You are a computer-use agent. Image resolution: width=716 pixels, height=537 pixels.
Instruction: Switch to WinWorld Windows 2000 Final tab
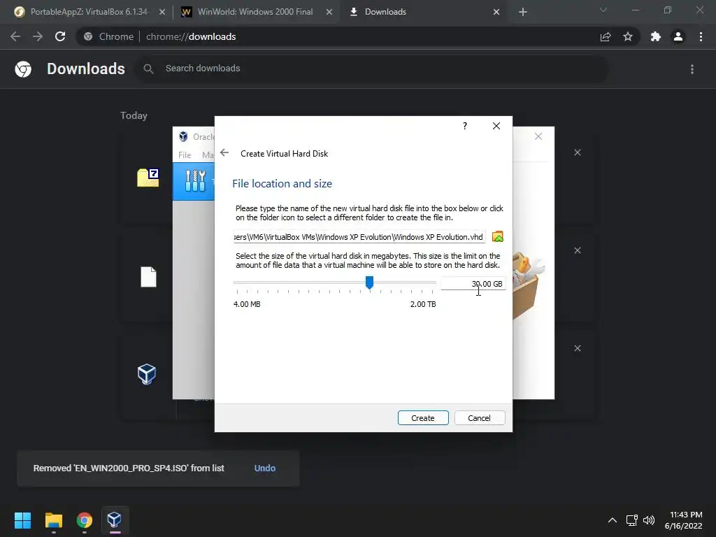pos(255,12)
